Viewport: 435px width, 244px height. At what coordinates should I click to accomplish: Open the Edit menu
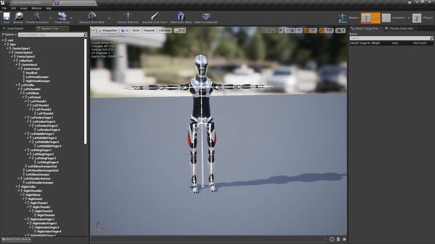[x=14, y=8]
